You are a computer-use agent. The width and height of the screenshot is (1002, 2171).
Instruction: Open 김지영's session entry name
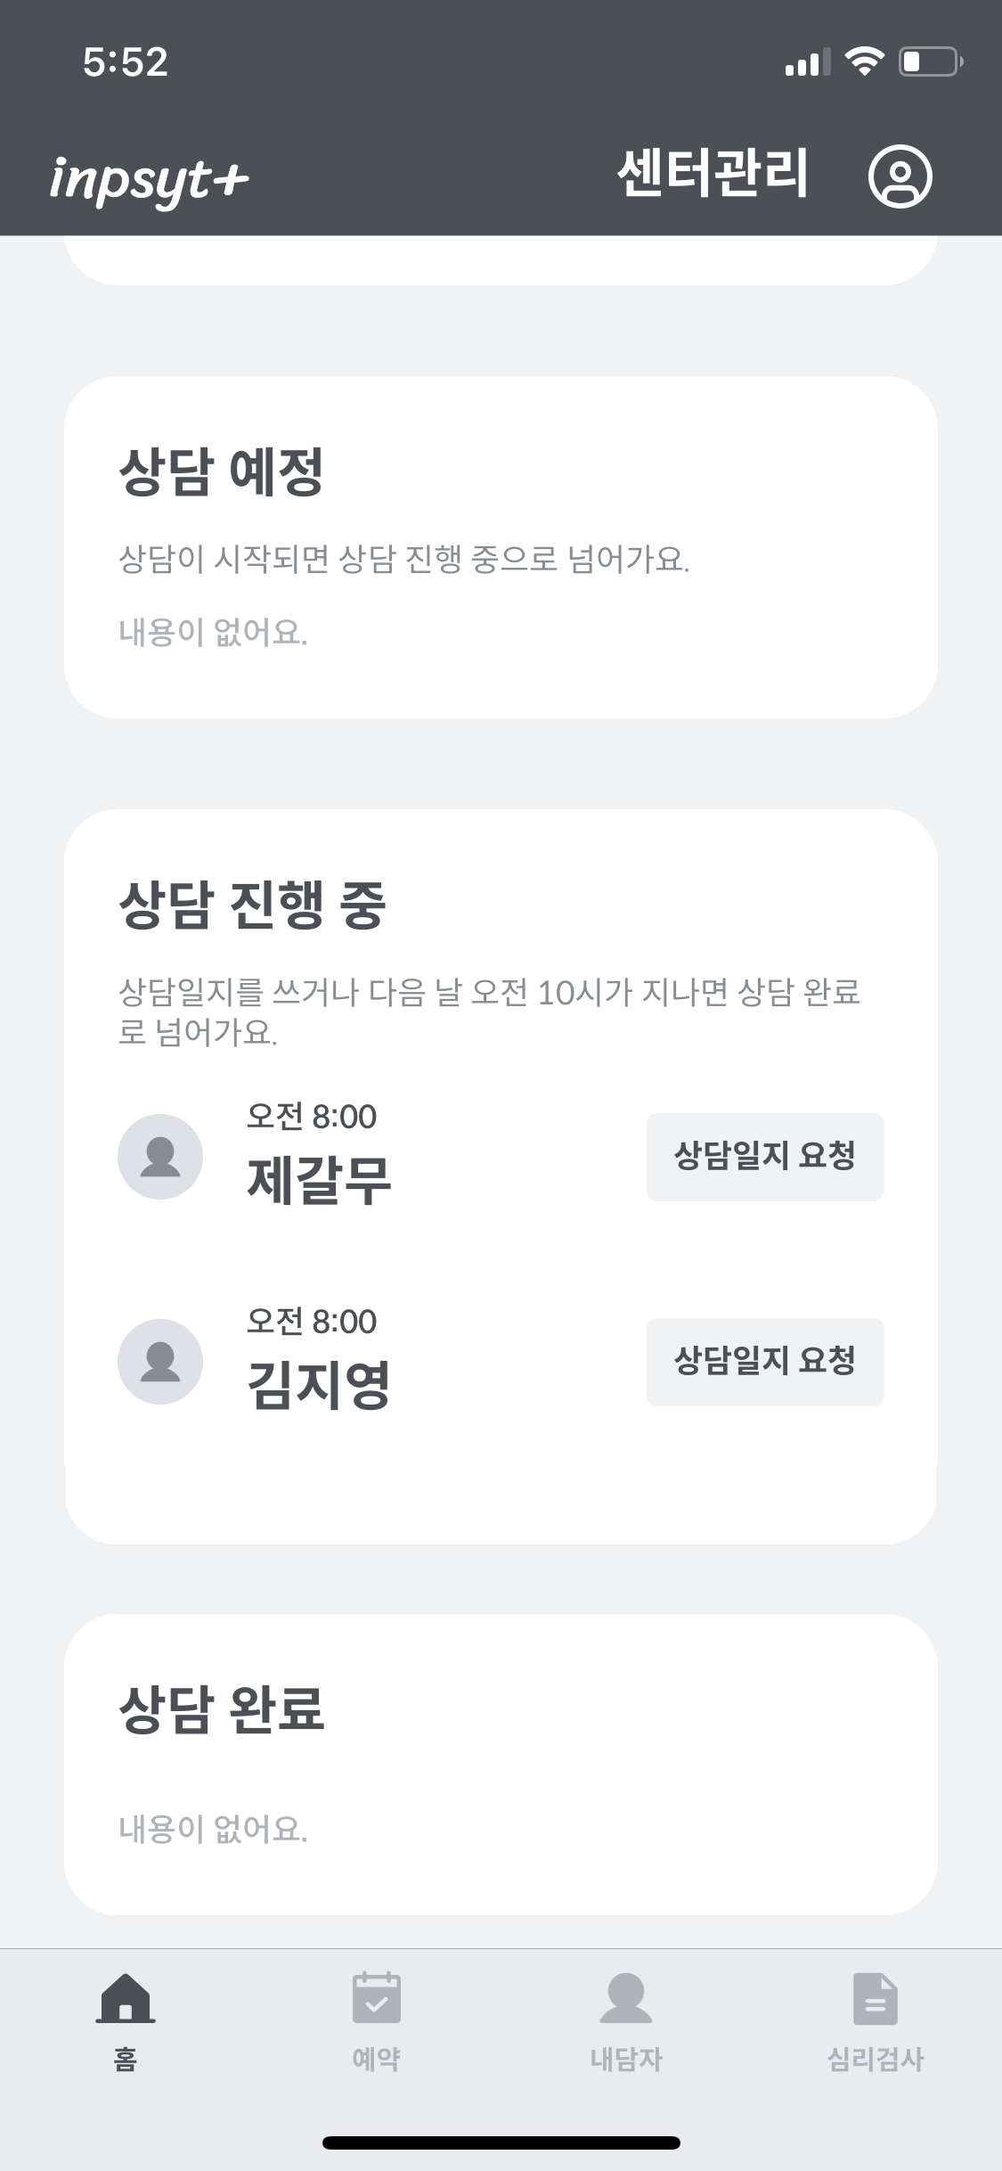tap(319, 1385)
